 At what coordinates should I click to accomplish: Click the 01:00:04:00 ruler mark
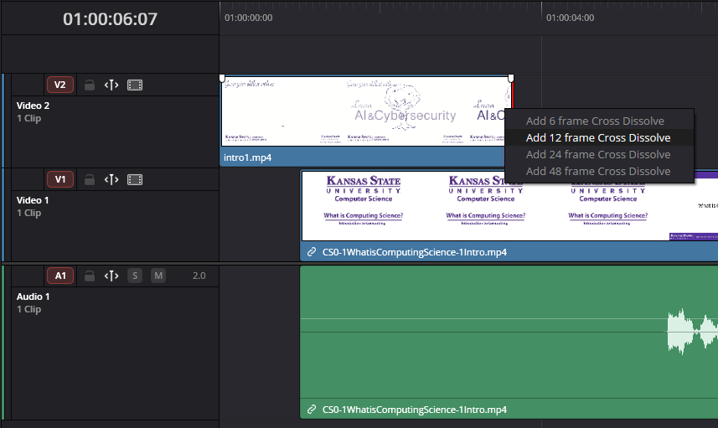pyautogui.click(x=570, y=18)
